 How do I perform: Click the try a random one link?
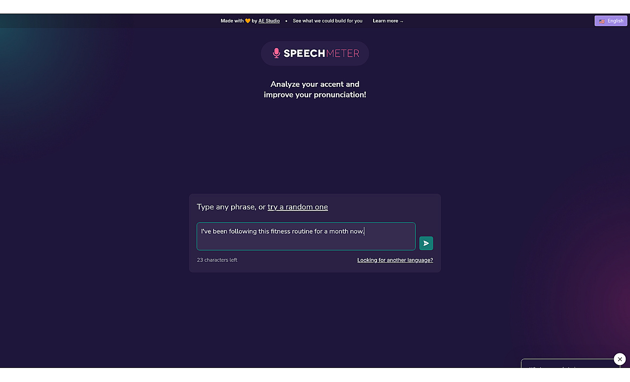coord(298,207)
